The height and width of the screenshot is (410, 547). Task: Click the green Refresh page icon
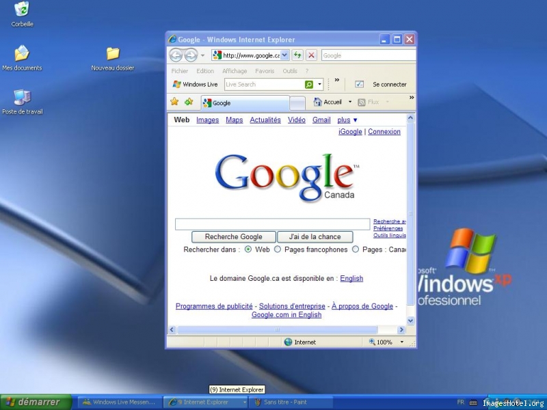297,55
